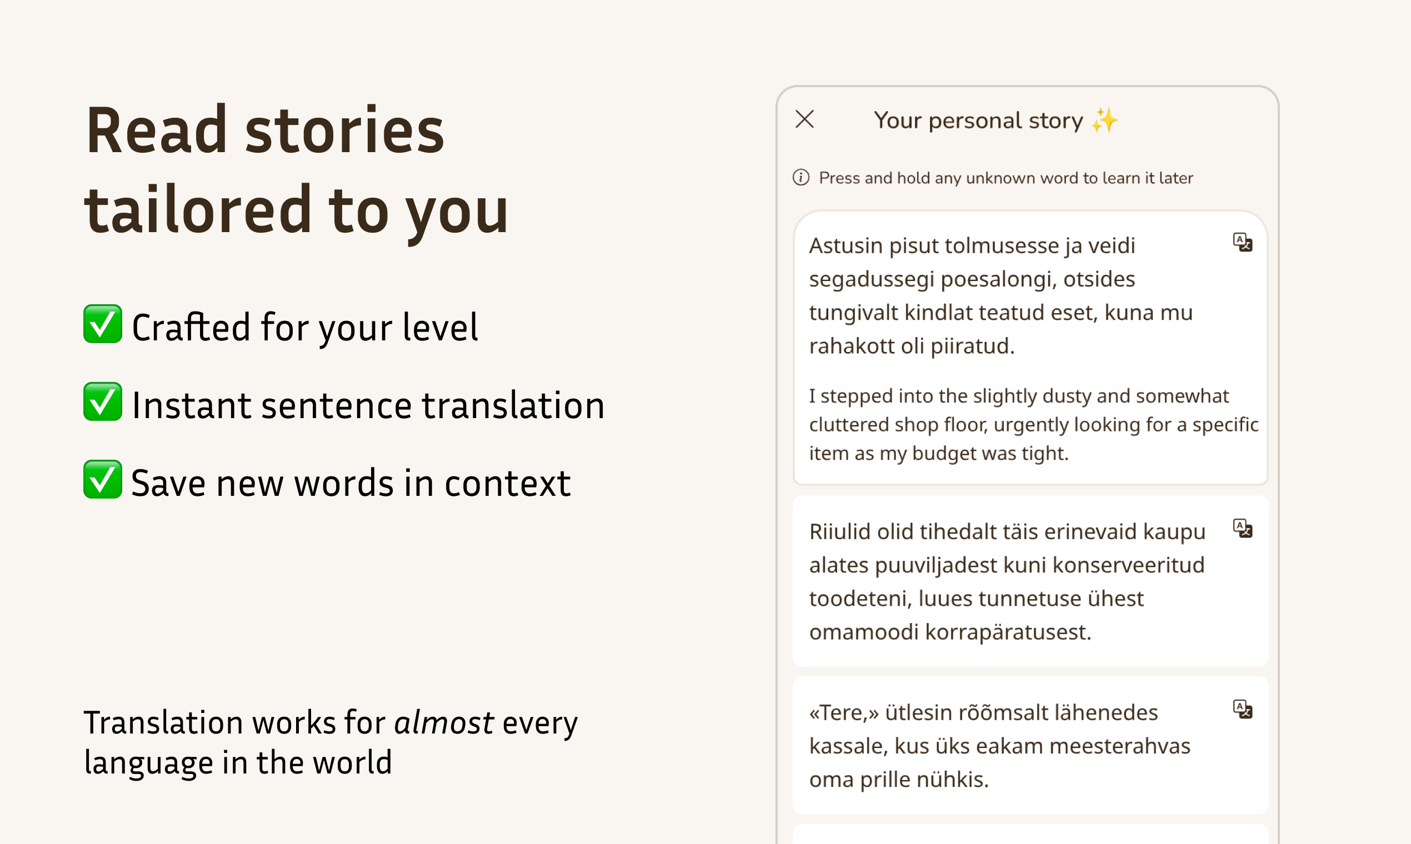Click the English translation text of first card
Viewport: 1411px width, 844px height.
(x=1033, y=424)
